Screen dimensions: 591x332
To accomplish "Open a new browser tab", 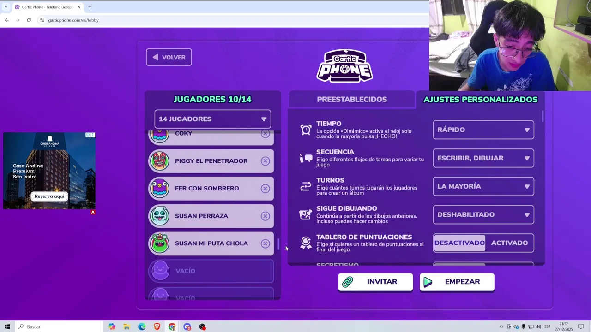I will coord(90,7).
